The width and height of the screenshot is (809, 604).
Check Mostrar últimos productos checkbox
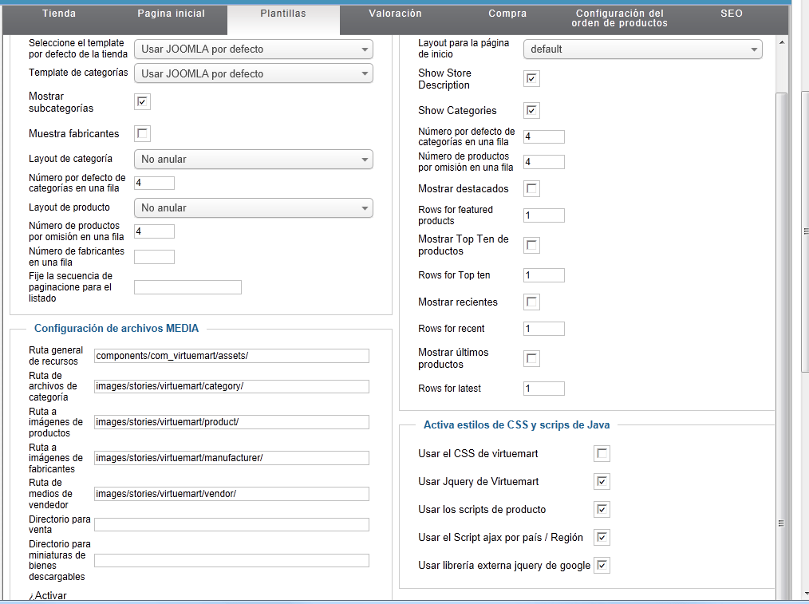point(531,358)
